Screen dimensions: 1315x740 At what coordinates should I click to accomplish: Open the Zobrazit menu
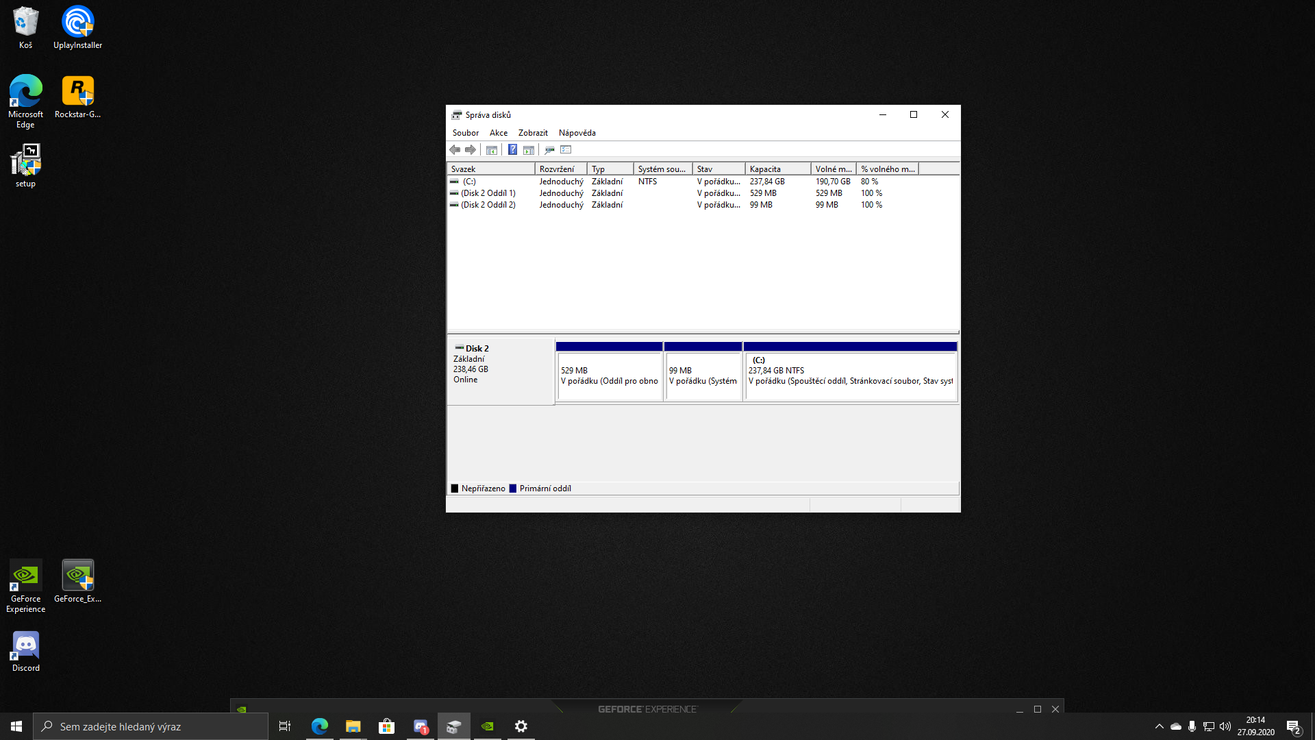click(x=533, y=132)
